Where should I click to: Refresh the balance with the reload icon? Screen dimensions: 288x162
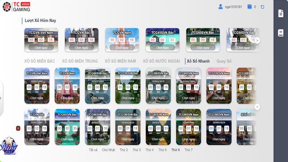point(262,7)
